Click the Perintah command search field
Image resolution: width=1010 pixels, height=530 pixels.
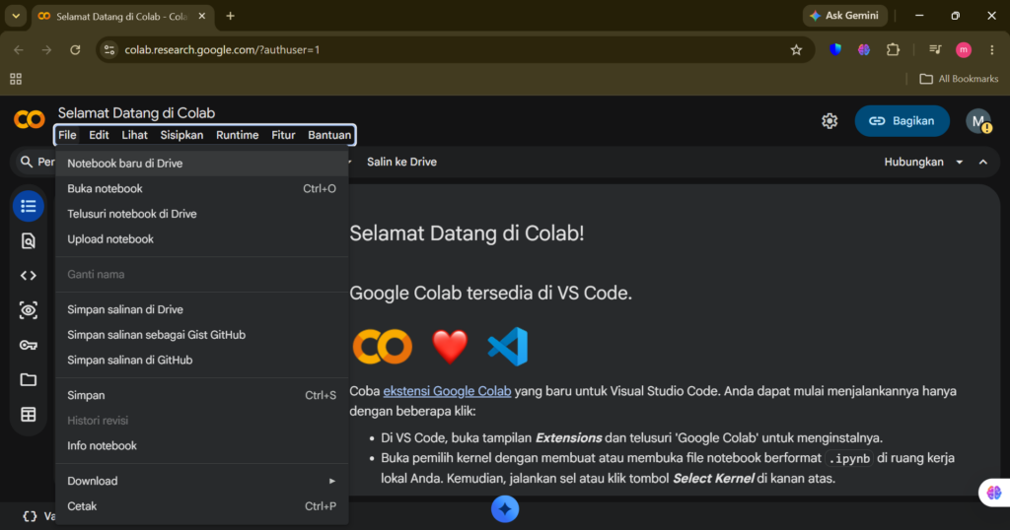tap(36, 163)
